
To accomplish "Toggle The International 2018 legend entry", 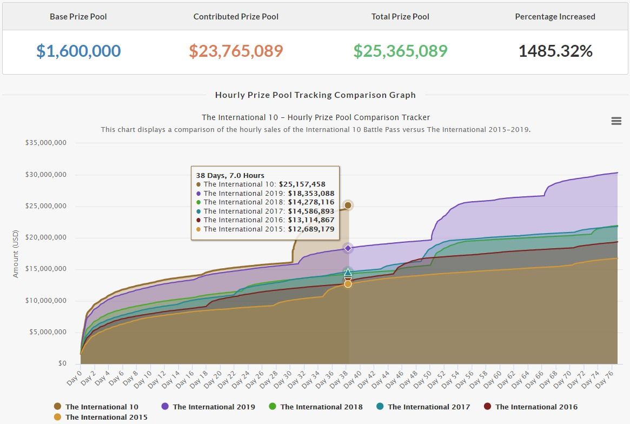I will (x=321, y=407).
